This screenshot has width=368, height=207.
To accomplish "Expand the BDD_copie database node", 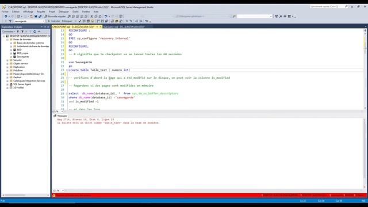I will click(11, 53).
